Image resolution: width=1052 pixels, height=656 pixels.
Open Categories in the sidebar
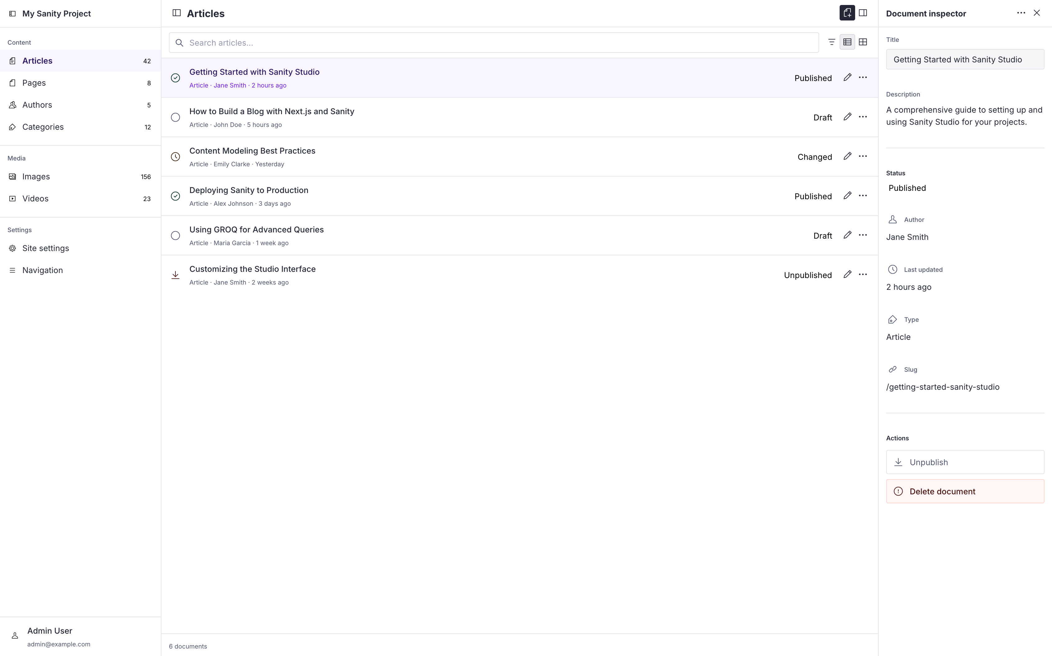pos(80,127)
